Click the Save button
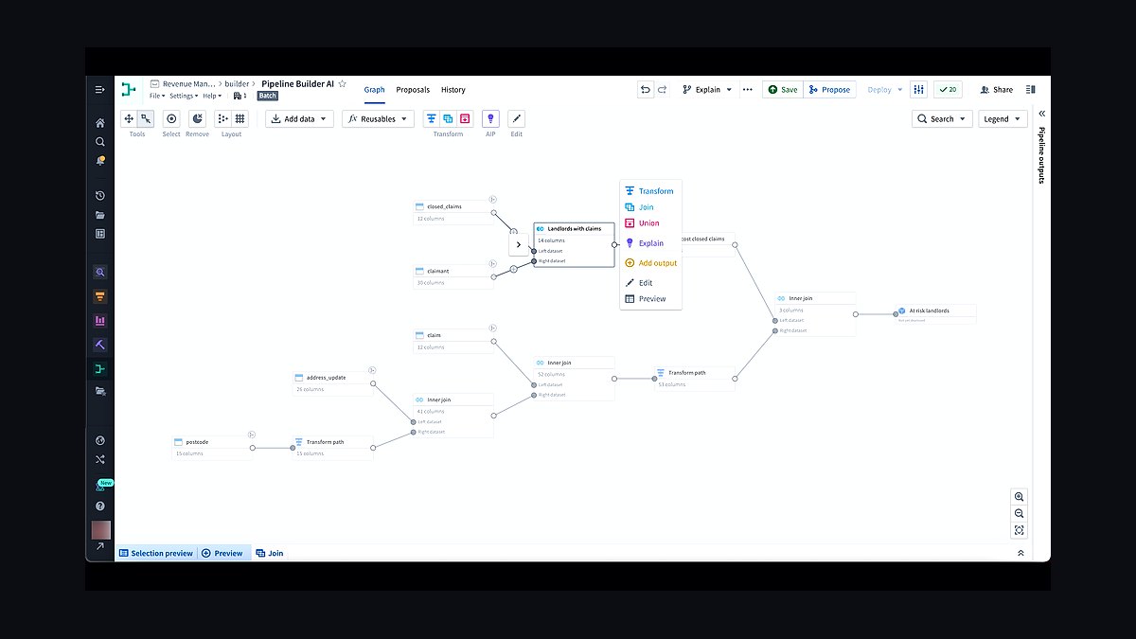The image size is (1136, 639). 783,90
